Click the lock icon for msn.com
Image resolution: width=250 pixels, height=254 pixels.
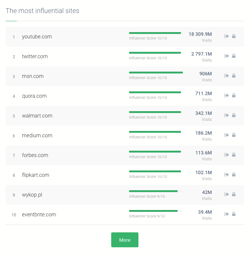click(234, 75)
